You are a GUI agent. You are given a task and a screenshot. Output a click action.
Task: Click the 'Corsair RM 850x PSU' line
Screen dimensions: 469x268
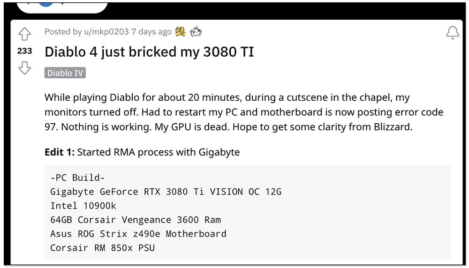102,248
